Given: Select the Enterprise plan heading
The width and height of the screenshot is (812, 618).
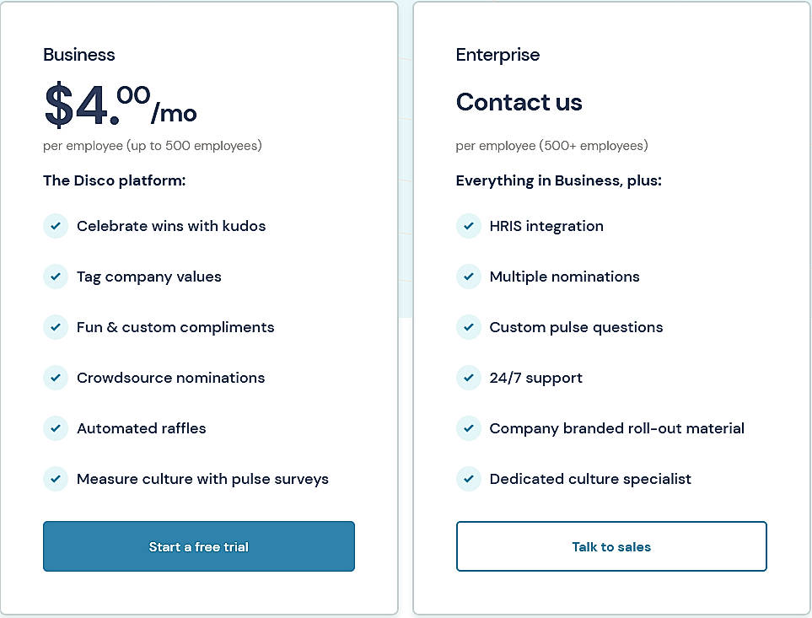Looking at the screenshot, I should tap(497, 55).
